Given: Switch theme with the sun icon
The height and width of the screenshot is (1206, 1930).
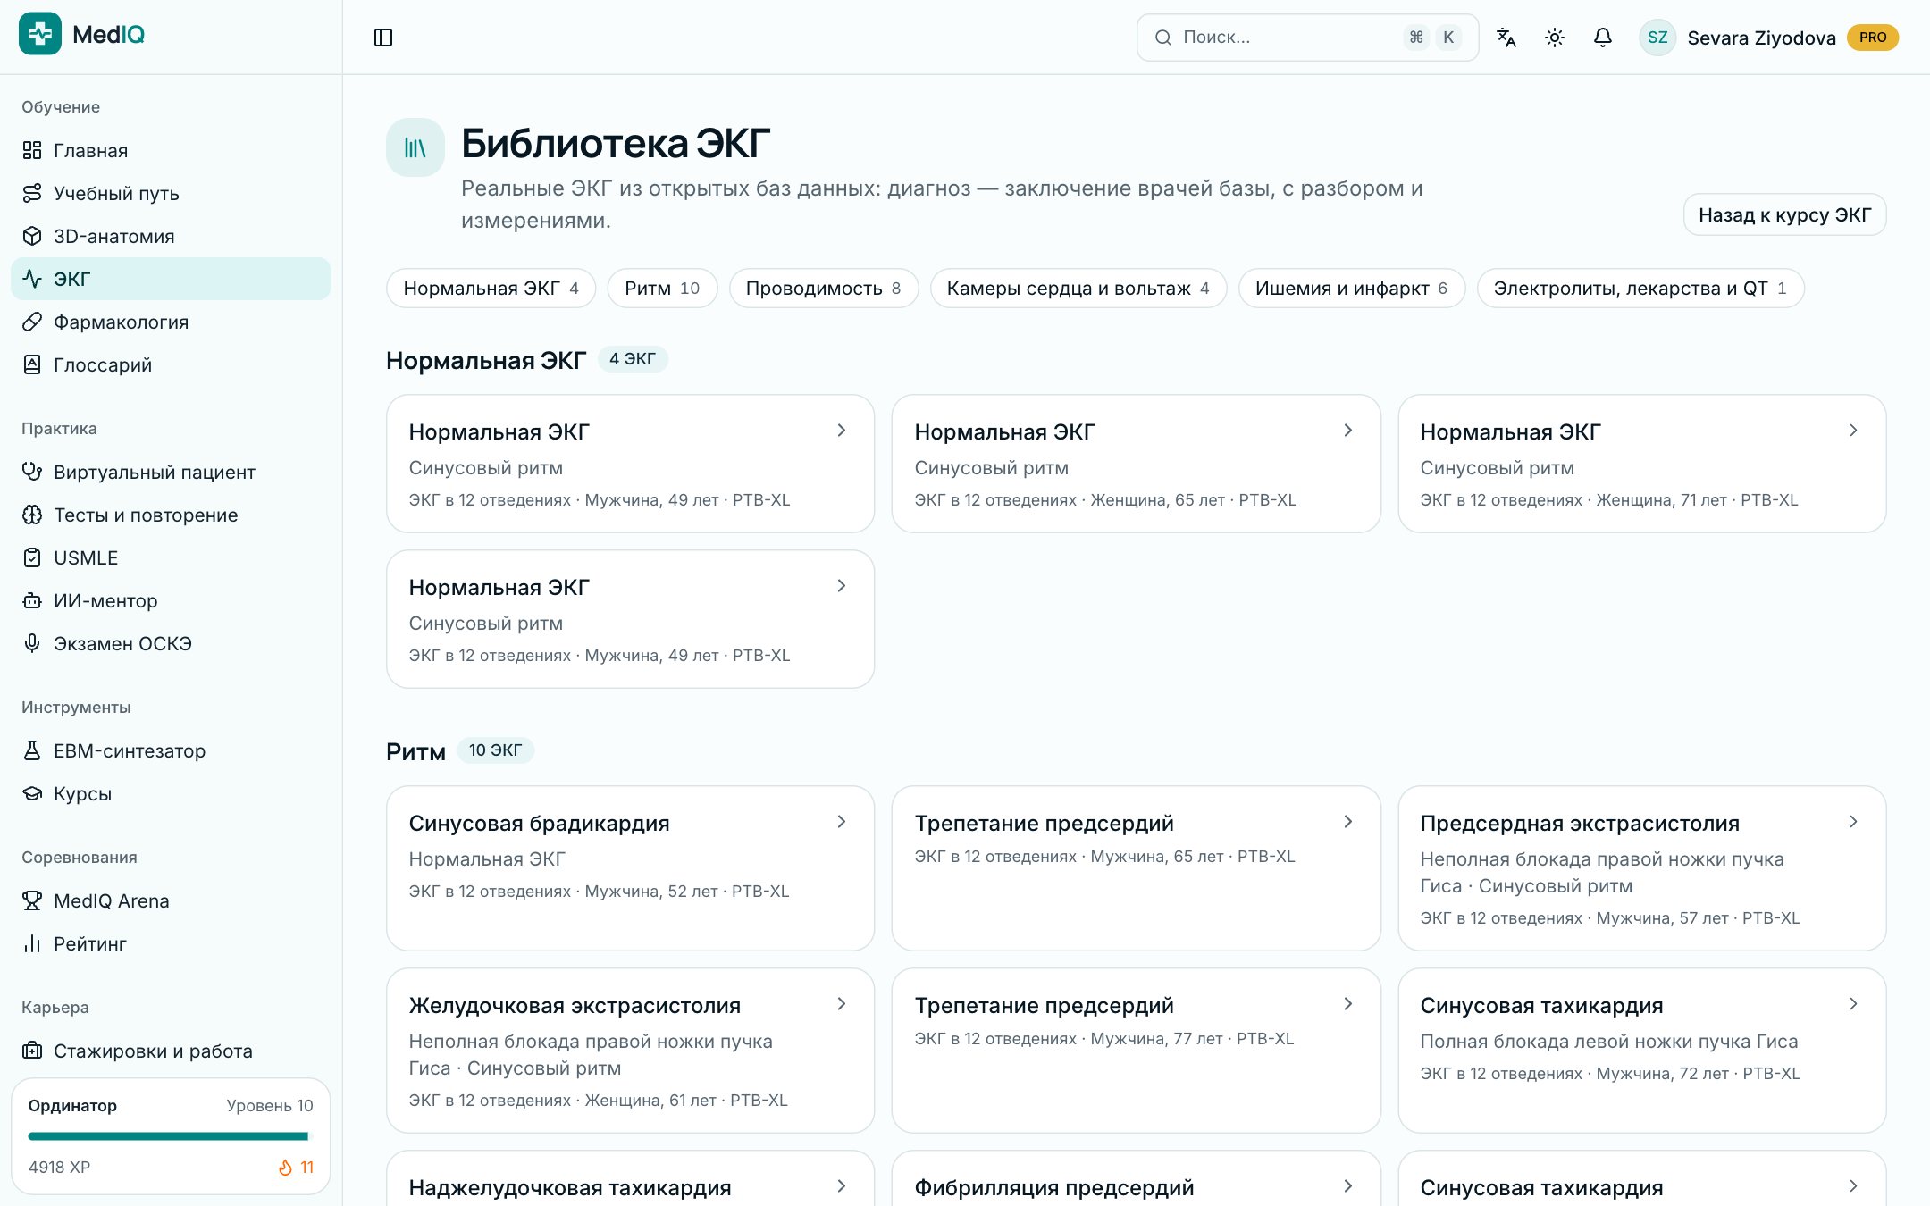Looking at the screenshot, I should pos(1555,38).
